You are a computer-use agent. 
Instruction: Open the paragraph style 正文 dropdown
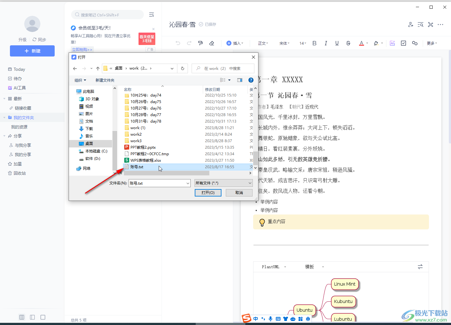point(263,43)
